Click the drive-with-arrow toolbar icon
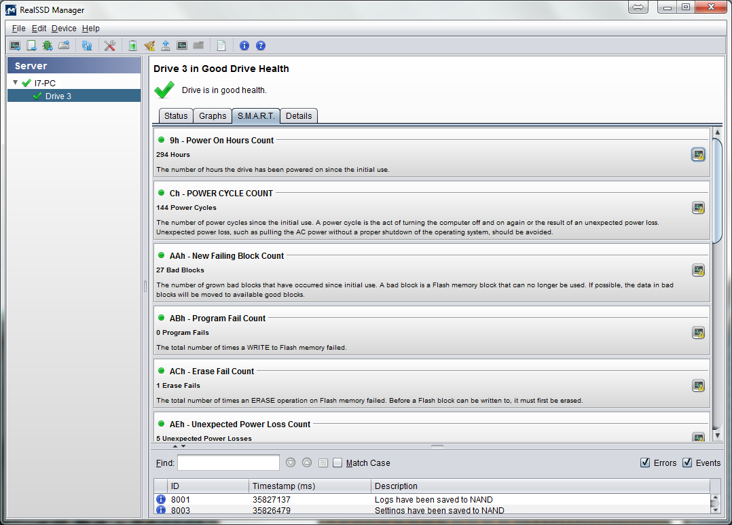This screenshot has height=525, width=732. pos(64,46)
